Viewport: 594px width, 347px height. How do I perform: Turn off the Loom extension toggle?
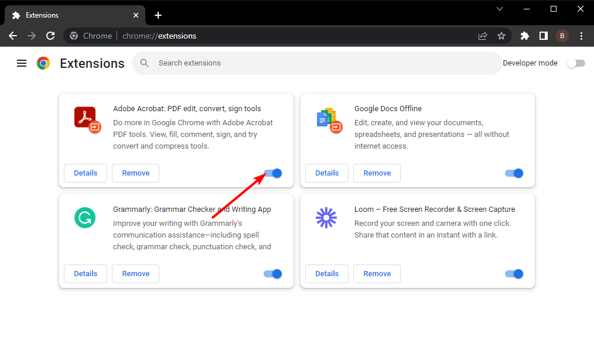[x=514, y=274]
